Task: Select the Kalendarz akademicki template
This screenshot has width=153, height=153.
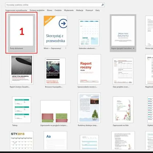Action: pyautogui.click(x=89, y=33)
